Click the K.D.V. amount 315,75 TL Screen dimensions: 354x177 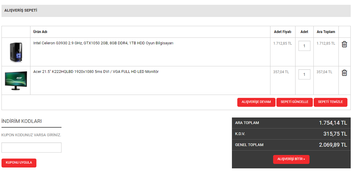pos(335,134)
